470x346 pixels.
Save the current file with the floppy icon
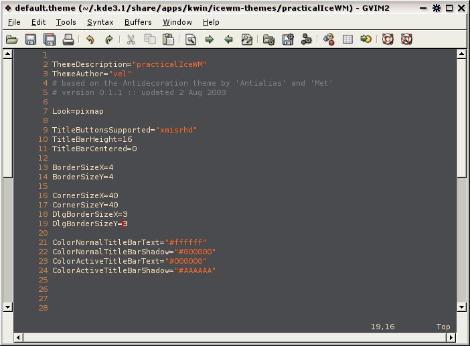pyautogui.click(x=30, y=39)
